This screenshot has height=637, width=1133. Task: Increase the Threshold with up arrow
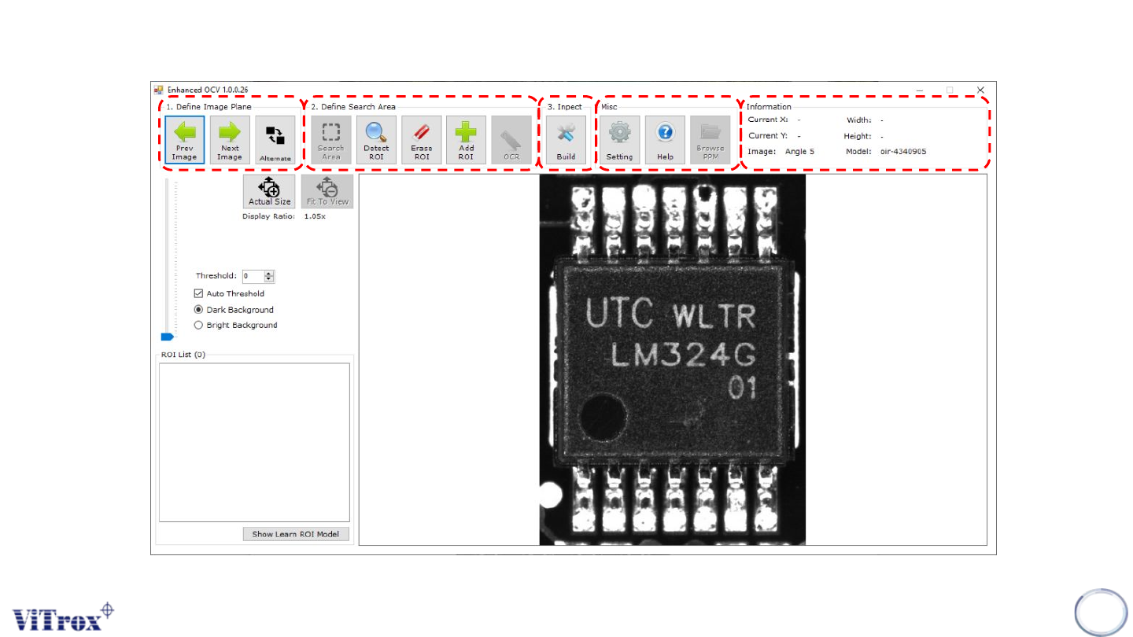(x=269, y=274)
